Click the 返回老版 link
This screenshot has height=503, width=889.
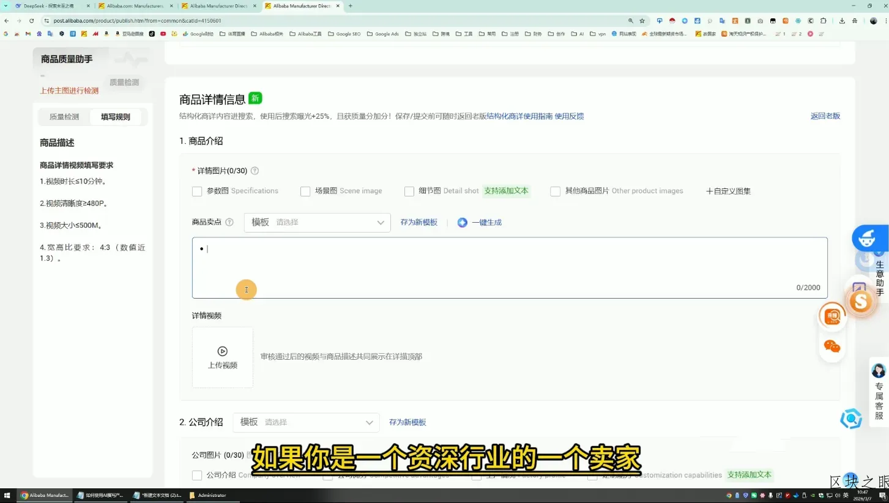click(x=825, y=116)
